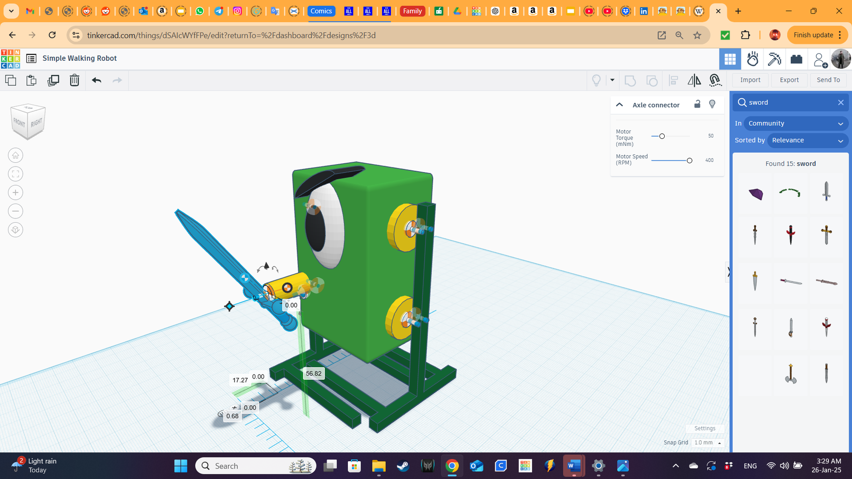The width and height of the screenshot is (852, 479).
Task: Open the Comics bookmark tab group
Action: coord(321,11)
